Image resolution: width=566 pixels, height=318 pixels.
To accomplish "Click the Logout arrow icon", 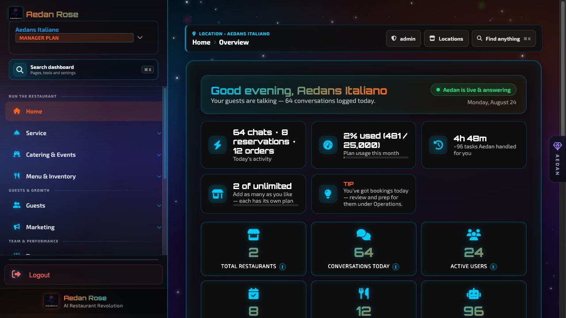I will tap(16, 275).
